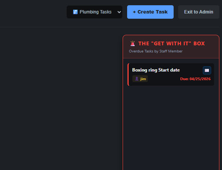Click the Exit to Admin button
This screenshot has width=222, height=170.
(199, 12)
